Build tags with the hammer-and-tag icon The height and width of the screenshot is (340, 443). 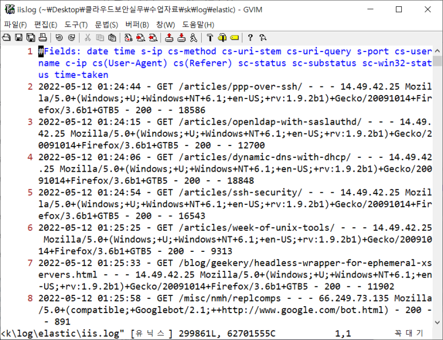(x=222, y=38)
